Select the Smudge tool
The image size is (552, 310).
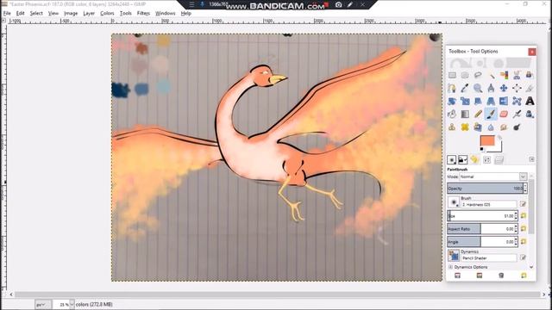click(x=504, y=127)
